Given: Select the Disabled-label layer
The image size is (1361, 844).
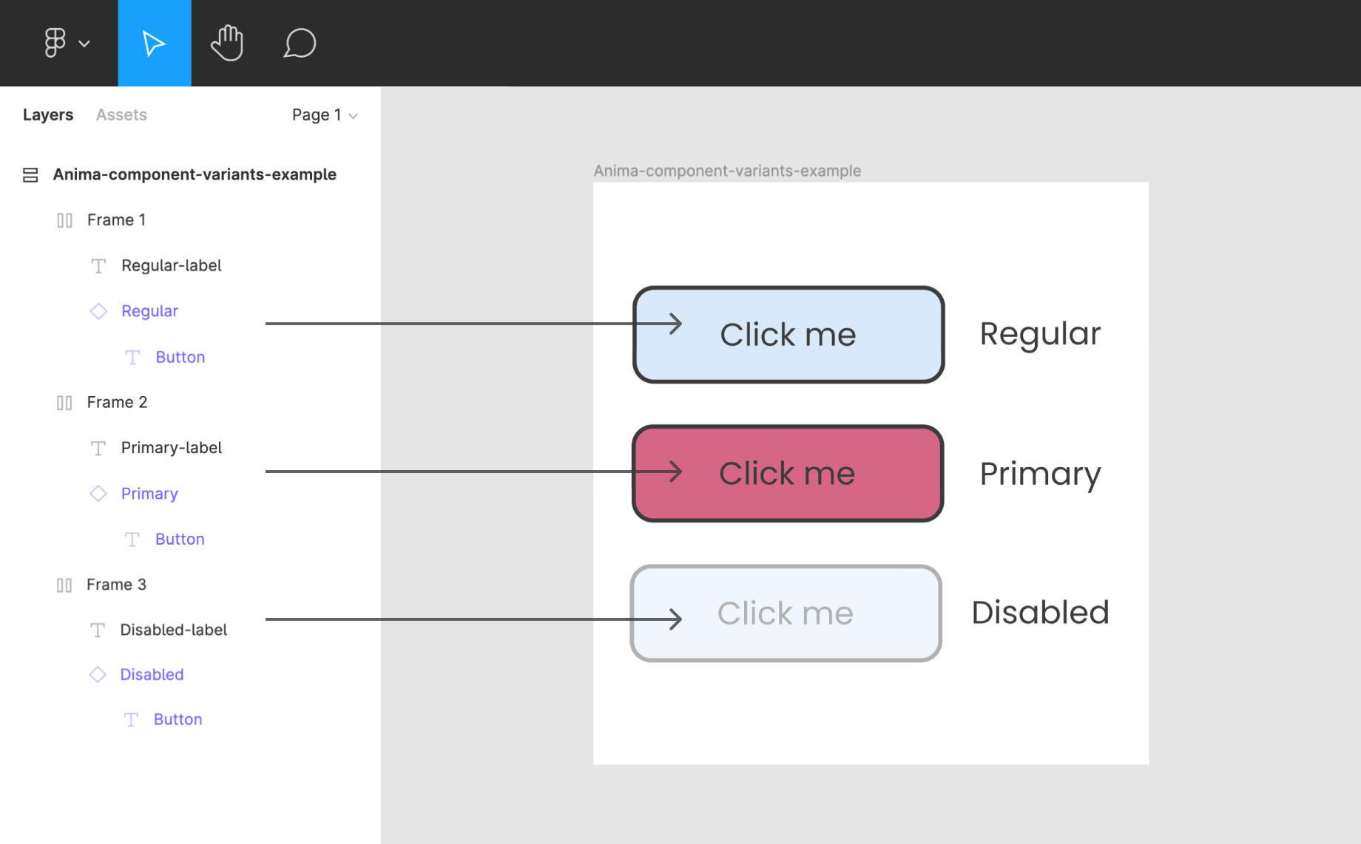Looking at the screenshot, I should 173,630.
